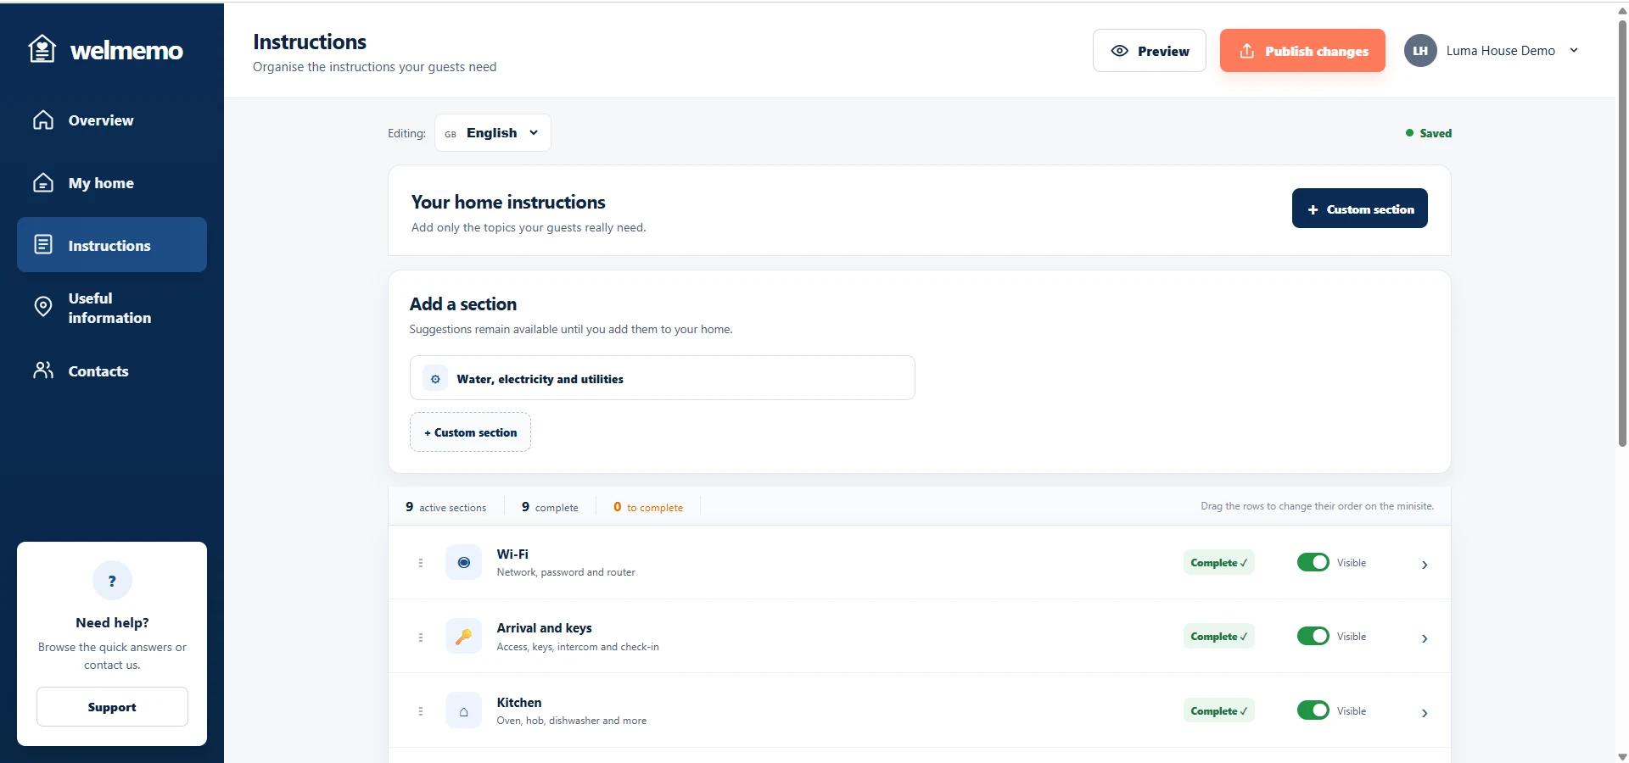1629x763 pixels.
Task: Open My home menu item
Action: (x=112, y=183)
